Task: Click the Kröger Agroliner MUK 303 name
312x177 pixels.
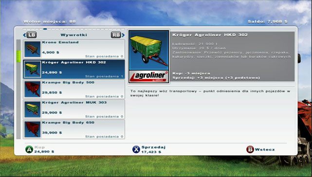Action: click(74, 103)
